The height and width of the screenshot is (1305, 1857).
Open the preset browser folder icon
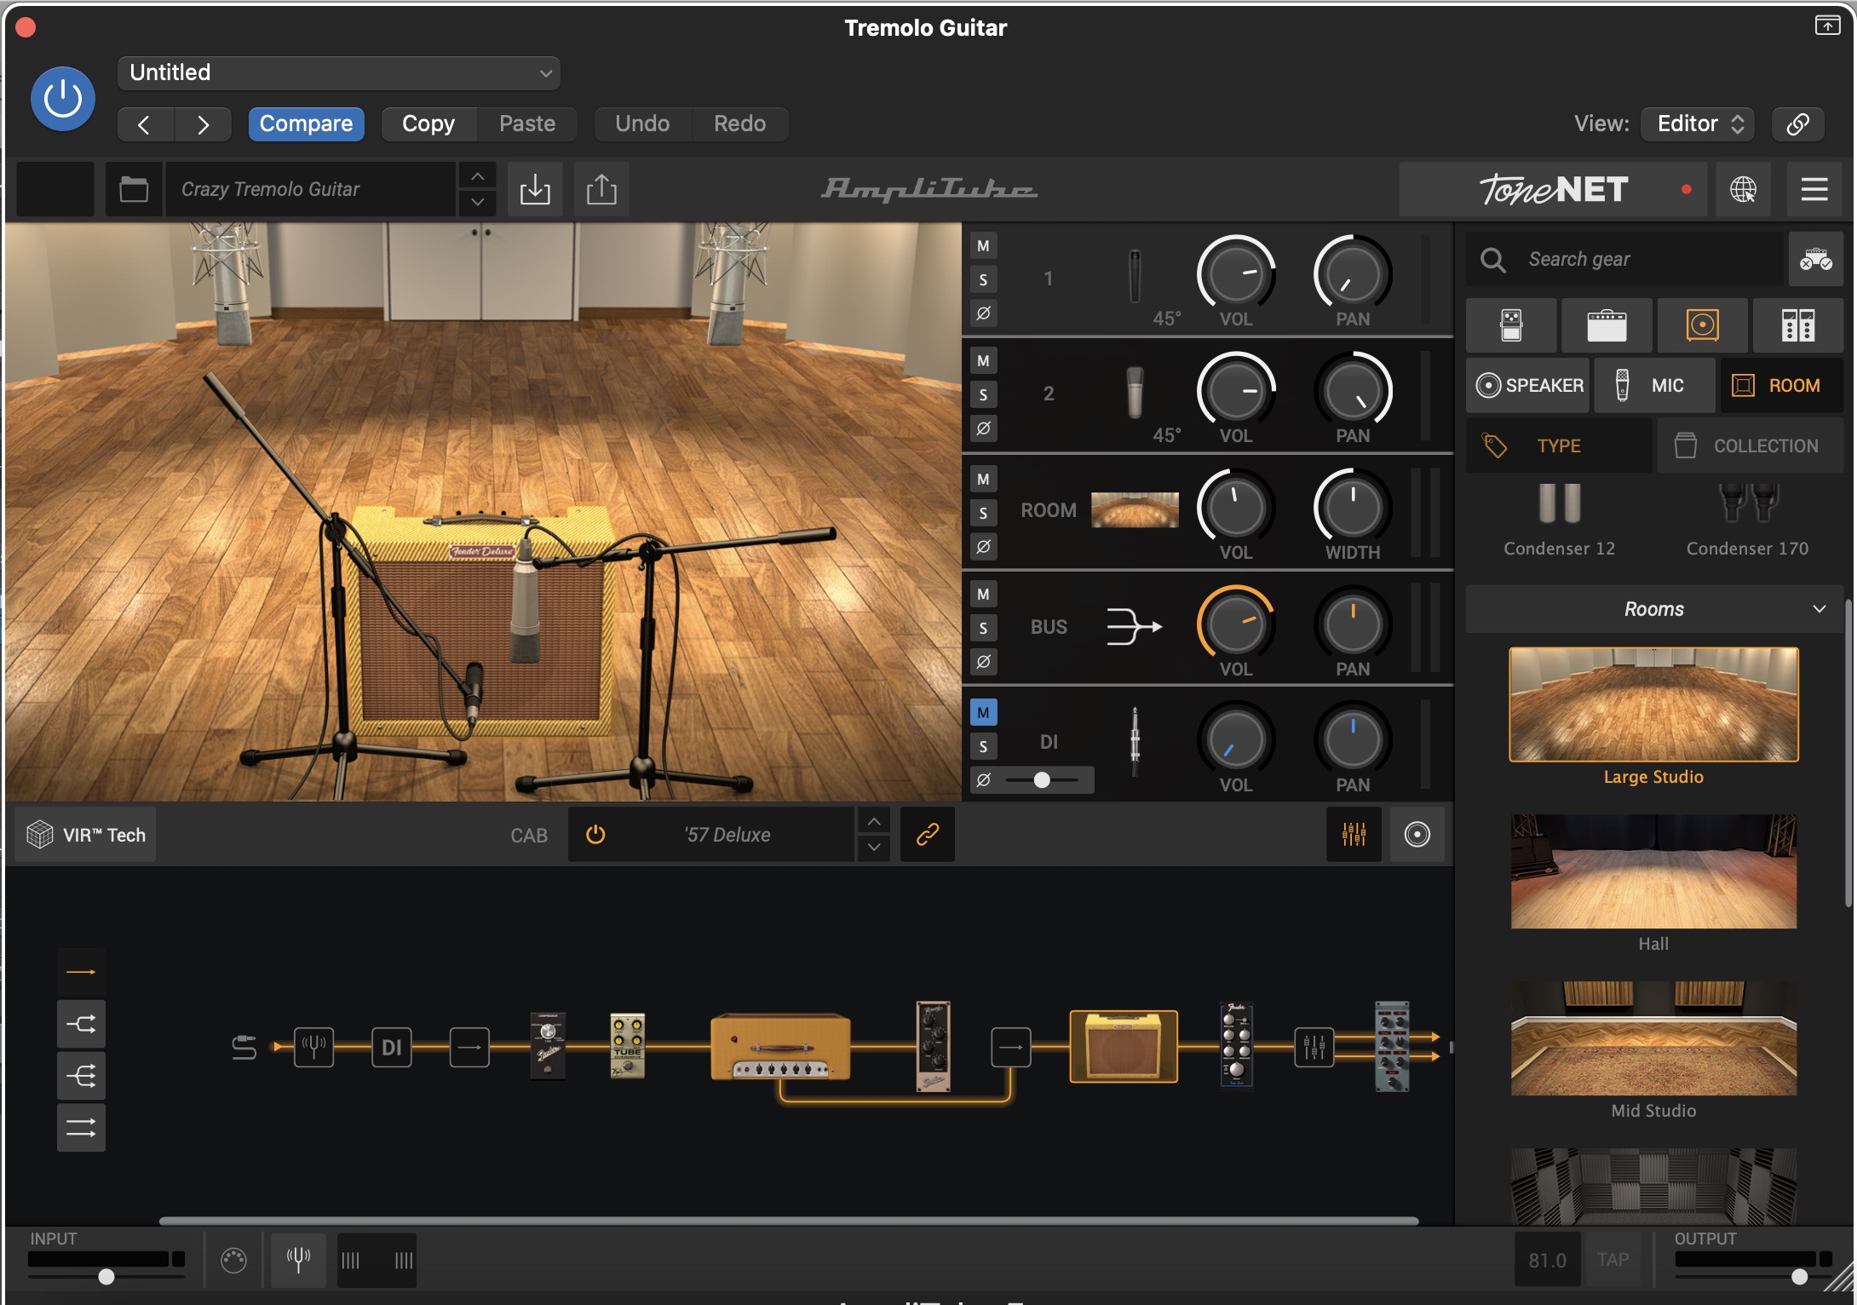[134, 189]
